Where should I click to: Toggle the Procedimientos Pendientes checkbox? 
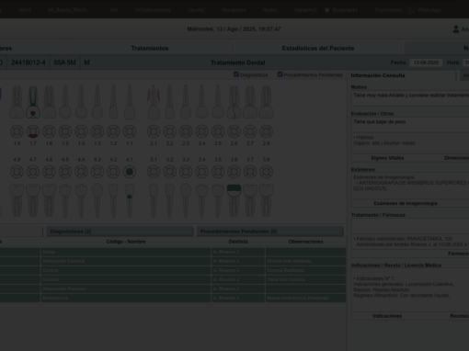pos(280,74)
